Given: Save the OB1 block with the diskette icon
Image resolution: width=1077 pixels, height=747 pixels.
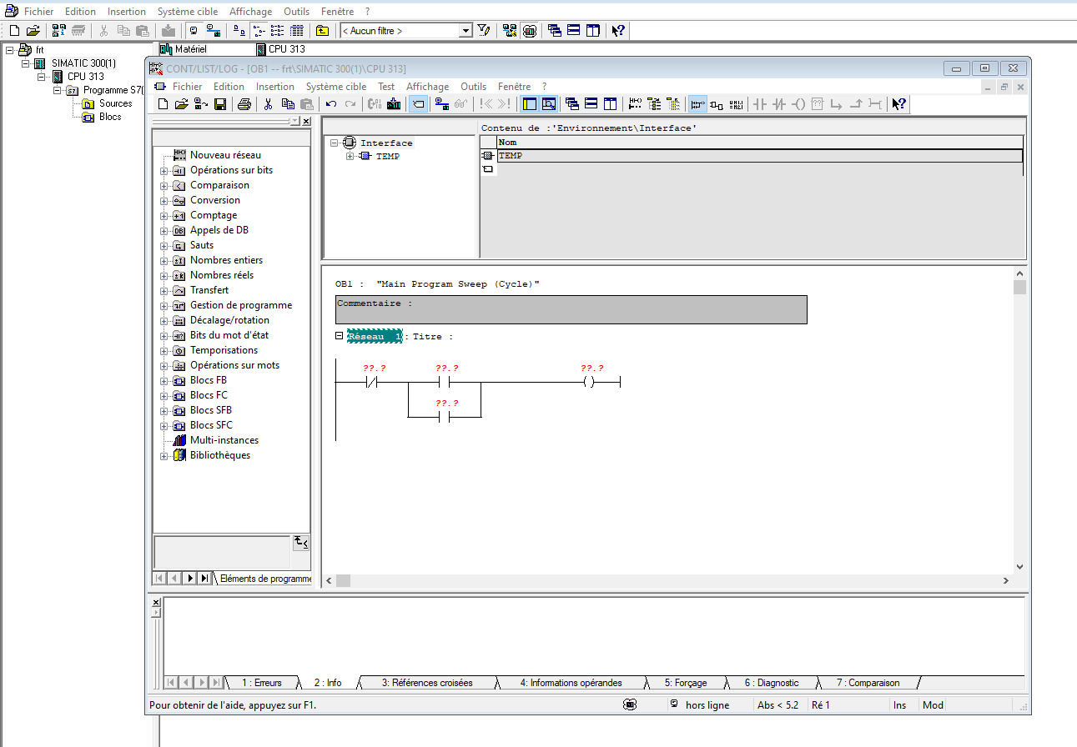Looking at the screenshot, I should coord(220,104).
